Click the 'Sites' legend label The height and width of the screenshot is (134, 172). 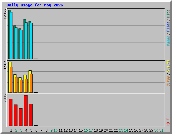(x=168, y=81)
